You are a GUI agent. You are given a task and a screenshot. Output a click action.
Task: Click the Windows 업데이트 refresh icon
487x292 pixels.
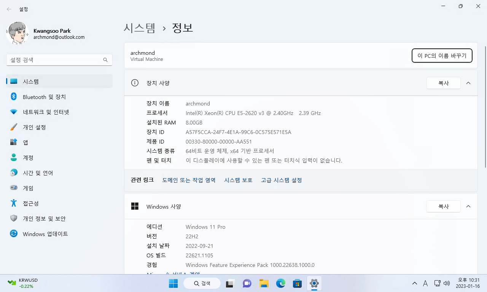(x=14, y=234)
